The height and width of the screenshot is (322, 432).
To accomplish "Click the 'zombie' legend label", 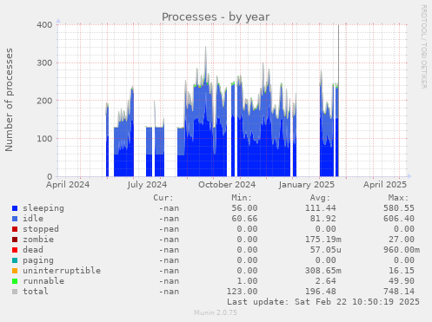I will pos(38,240).
